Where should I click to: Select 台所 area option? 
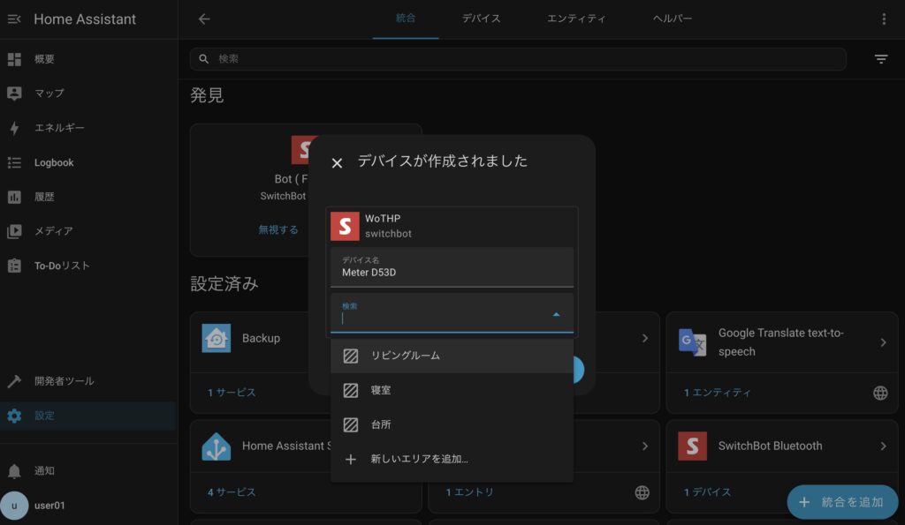(x=452, y=424)
